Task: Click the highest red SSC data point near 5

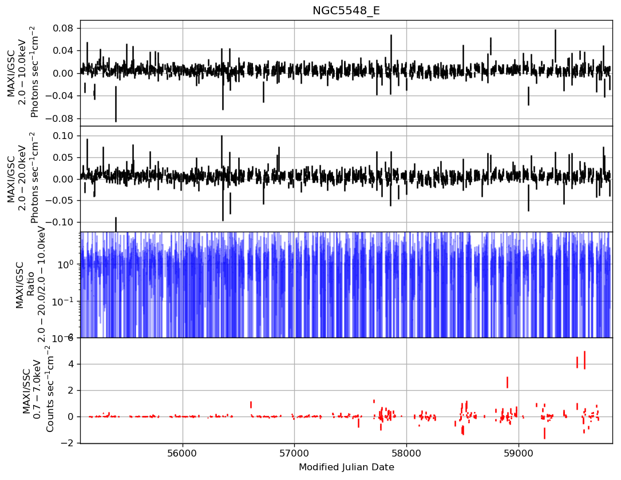Action: click(584, 360)
